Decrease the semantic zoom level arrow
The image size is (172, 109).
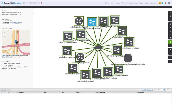click(x=170, y=20)
